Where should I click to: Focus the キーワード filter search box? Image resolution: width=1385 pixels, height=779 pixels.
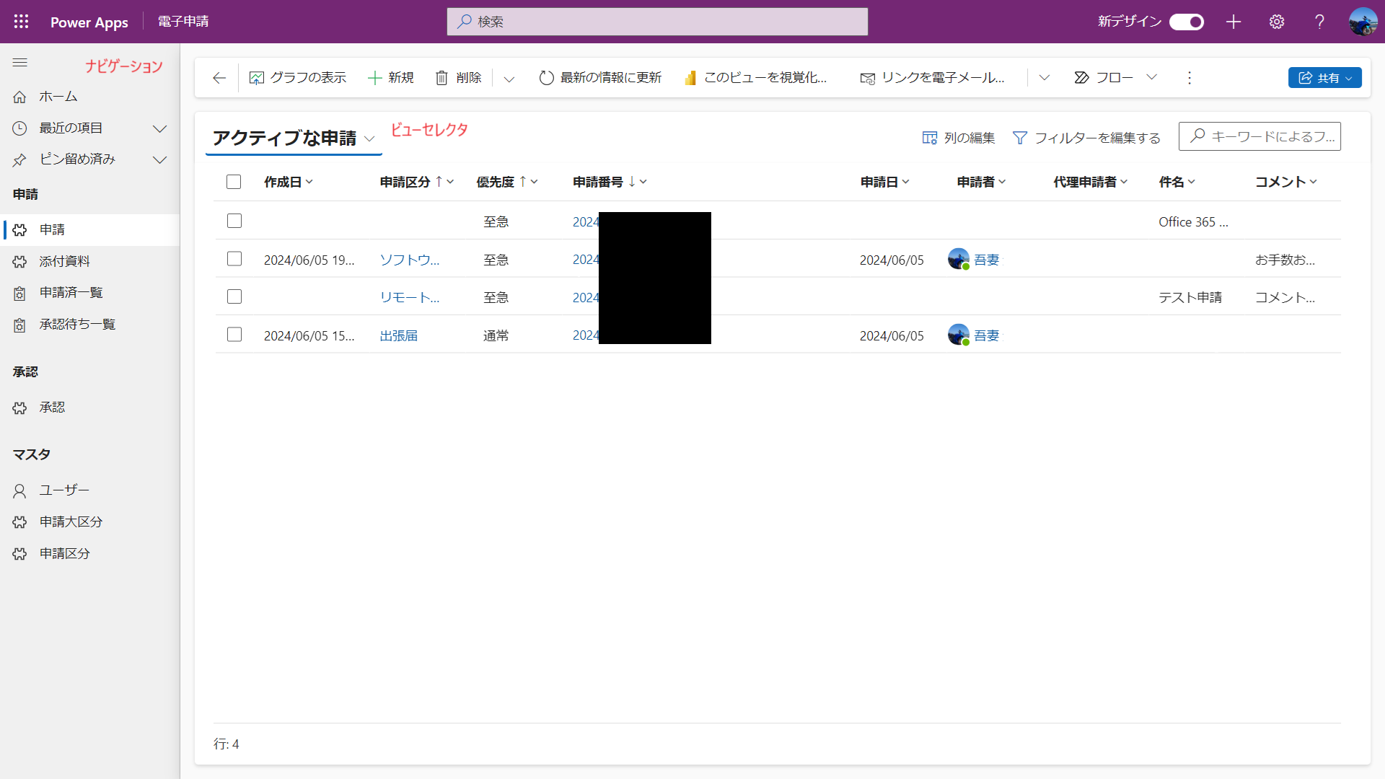[x=1259, y=136]
